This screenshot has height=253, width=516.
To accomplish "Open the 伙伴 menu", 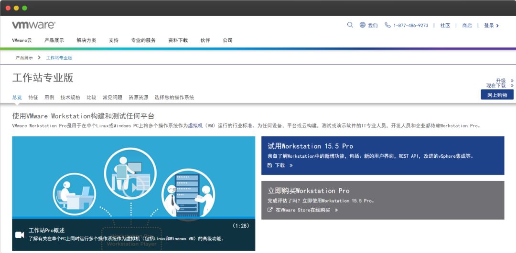I will (205, 40).
